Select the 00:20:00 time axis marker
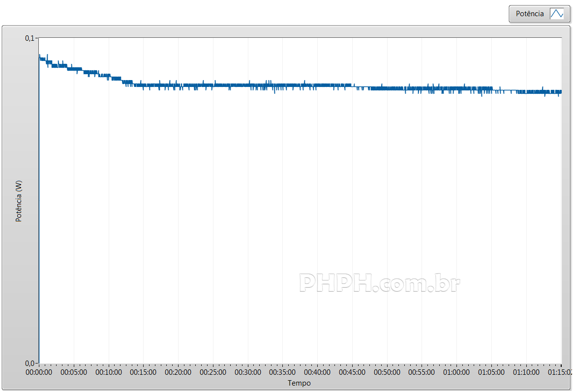The image size is (573, 391). (178, 372)
